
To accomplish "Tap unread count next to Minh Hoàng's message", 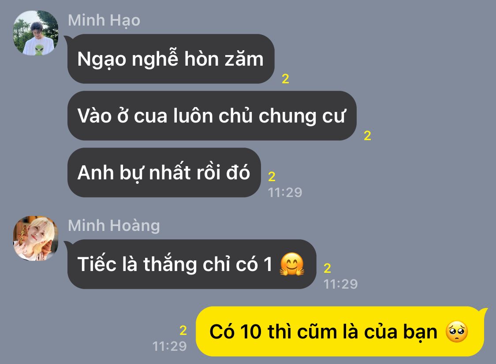I will point(327,268).
